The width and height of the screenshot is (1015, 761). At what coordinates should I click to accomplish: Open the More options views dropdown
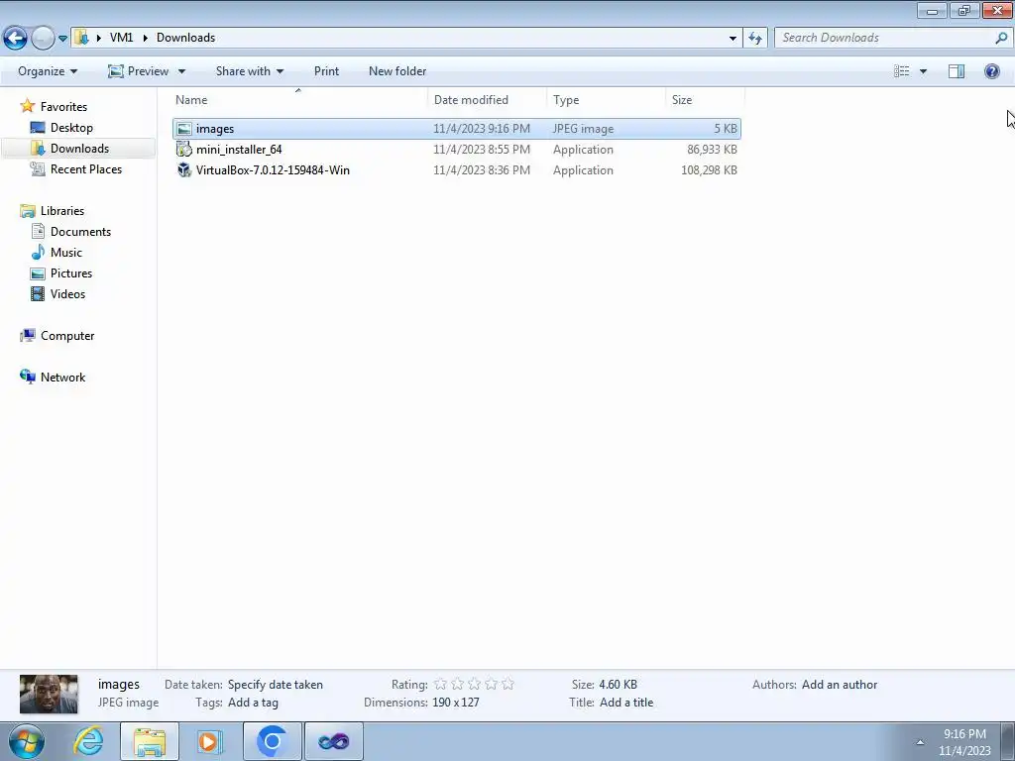click(x=923, y=71)
